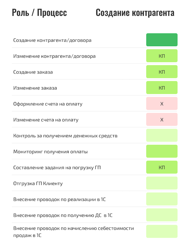This screenshot has height=247, width=192.
Task: Click КП cell for Составление задания на погрузку
Action: 162,167
